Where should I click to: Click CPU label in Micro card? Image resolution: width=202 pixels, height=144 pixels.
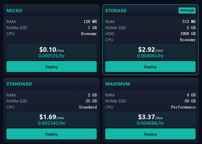(11, 34)
